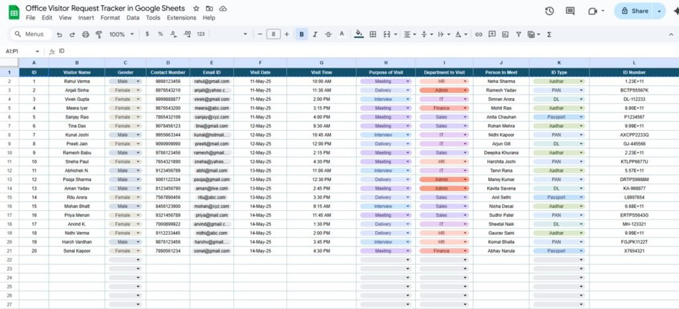Toggle Bold formatting

click(x=302, y=34)
